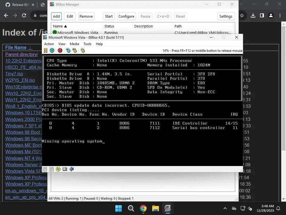Bookmark this page with the star icon
This screenshot has width=286, height=215.
242,16
